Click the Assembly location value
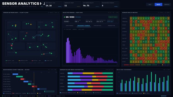This screenshot has width=173, height=97. 67,22
